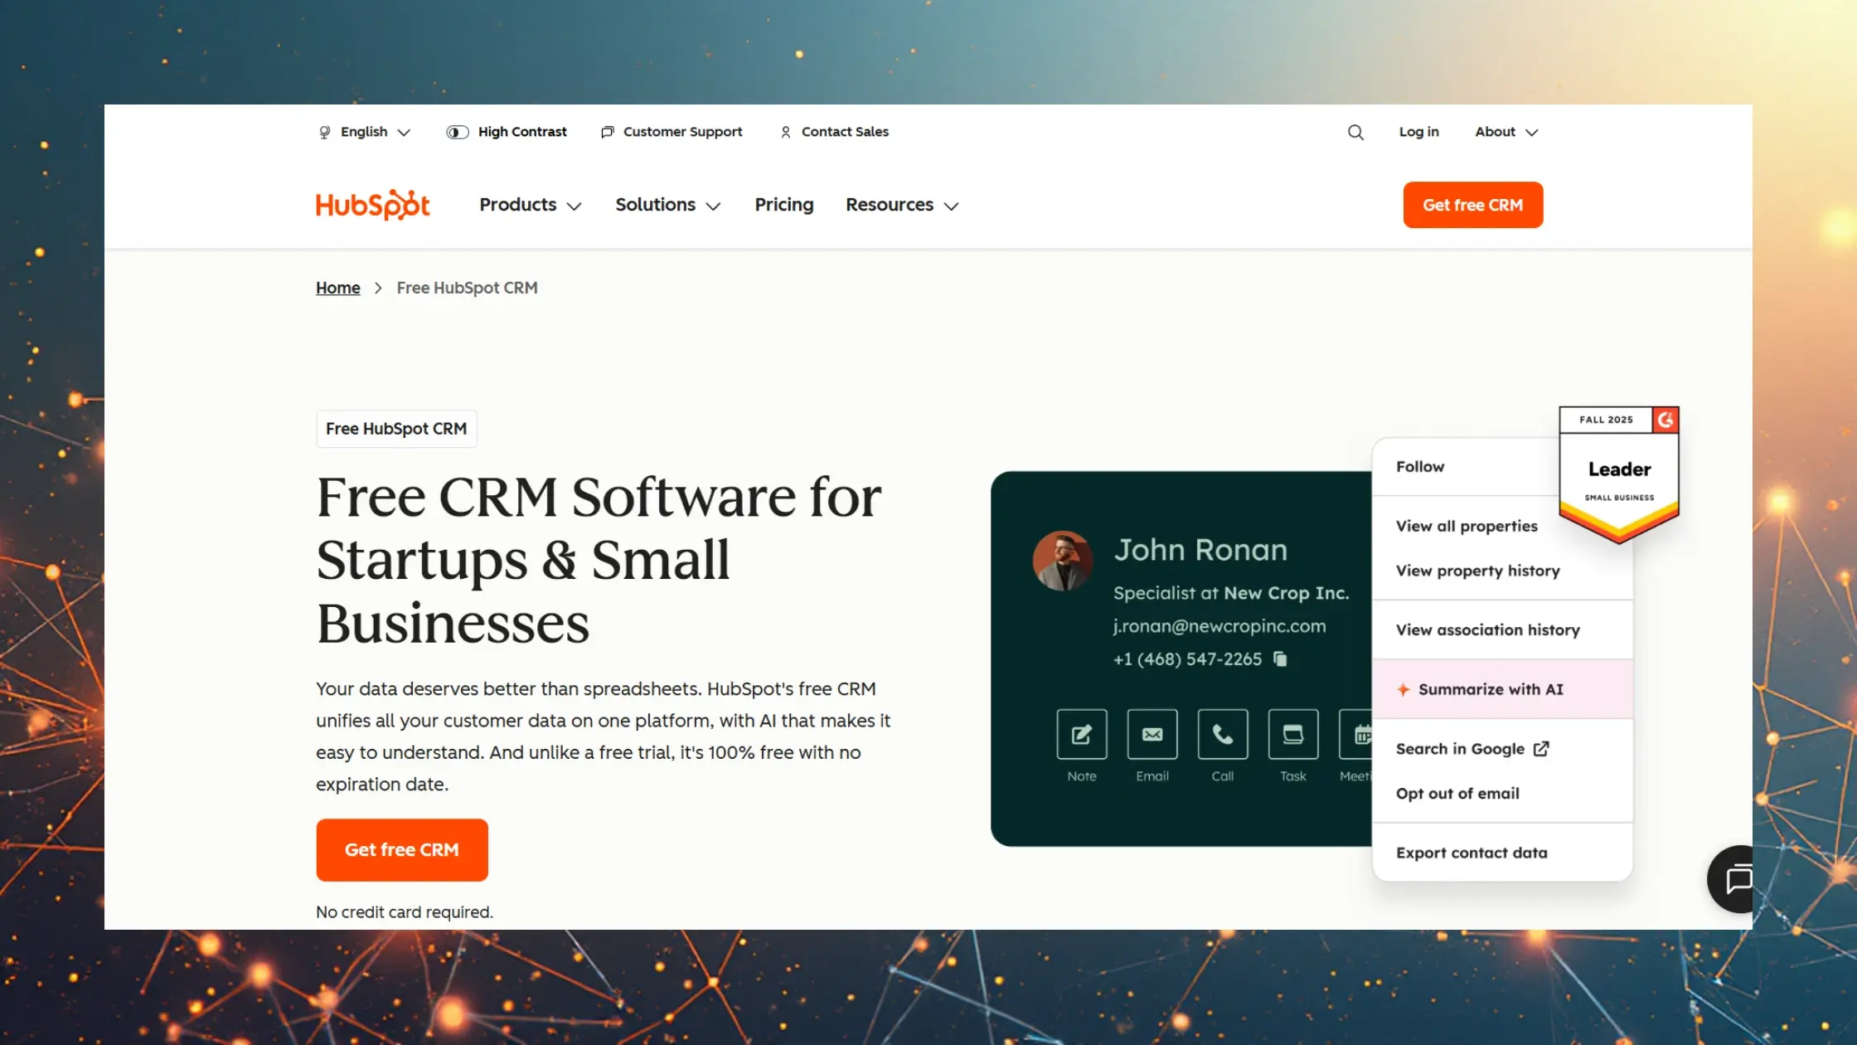Select the Note action icon

1082,734
